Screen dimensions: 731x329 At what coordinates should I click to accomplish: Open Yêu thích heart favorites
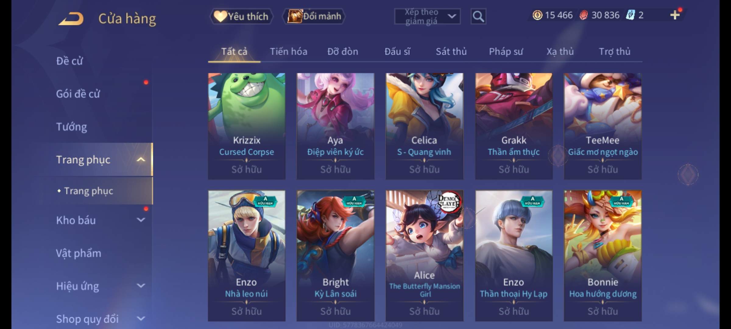[241, 16]
